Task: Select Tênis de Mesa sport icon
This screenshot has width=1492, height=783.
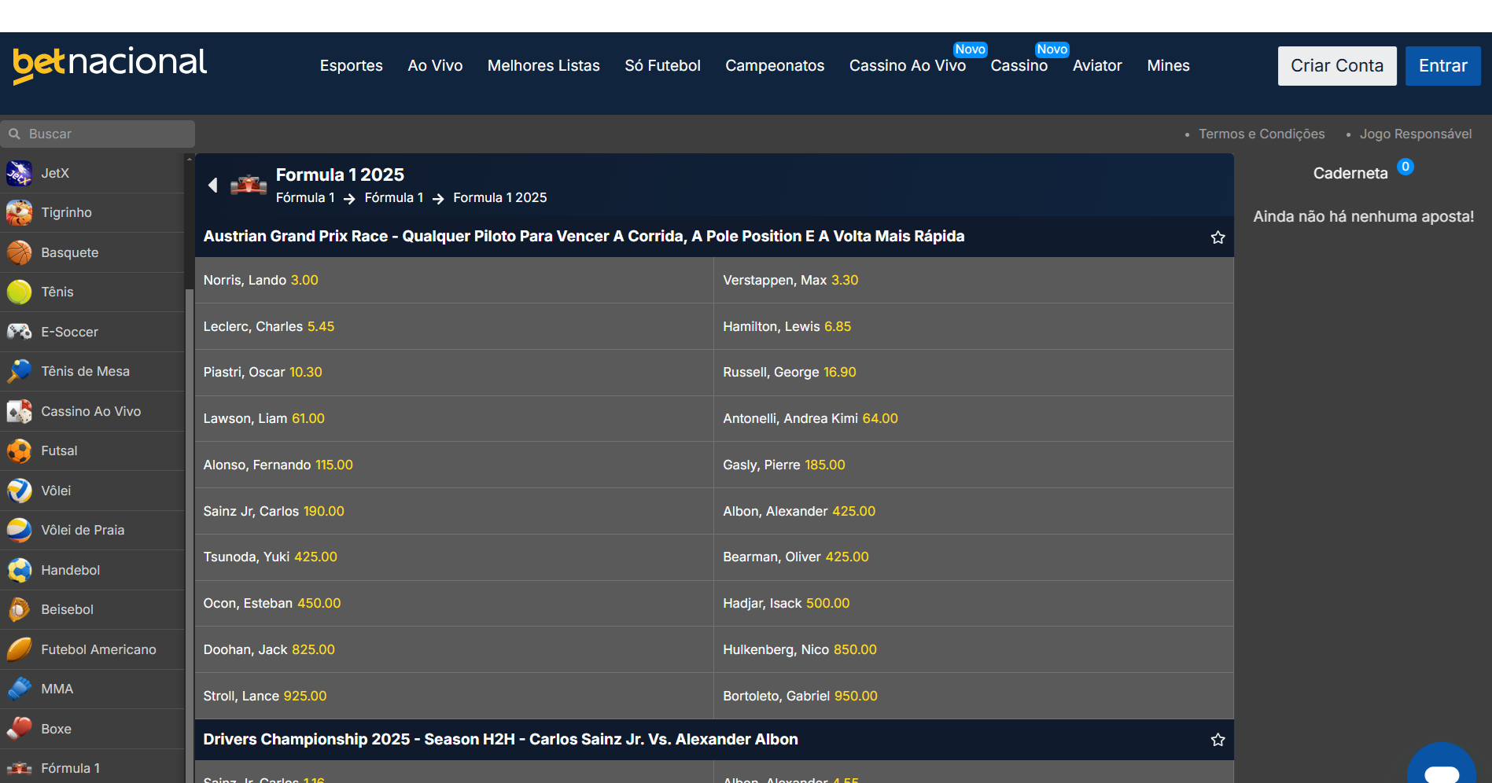Action: click(19, 371)
